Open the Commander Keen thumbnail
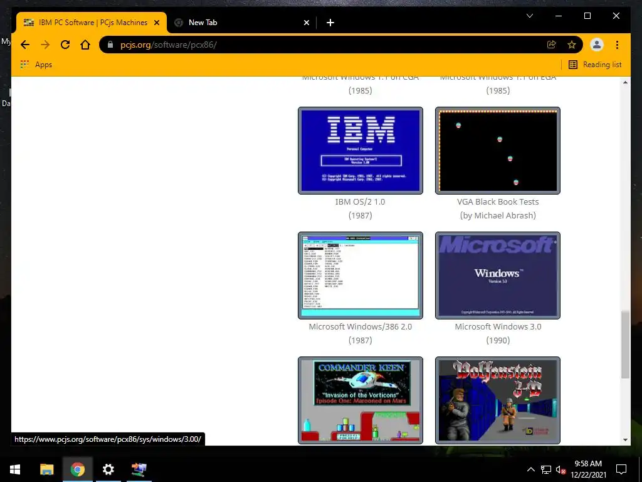Viewport: 642px width, 482px height. tap(360, 400)
